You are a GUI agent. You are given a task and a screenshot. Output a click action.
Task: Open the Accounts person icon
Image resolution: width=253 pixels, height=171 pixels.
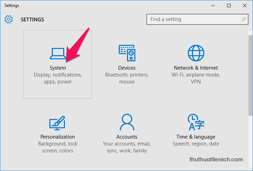[x=127, y=122]
